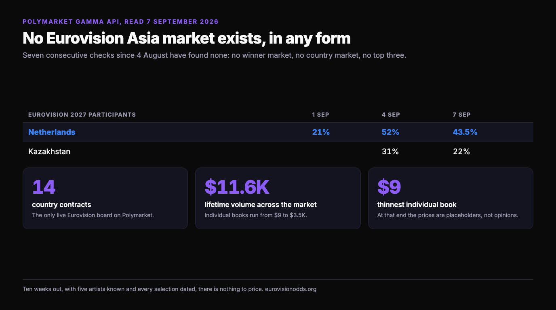Click the large "14" stat figure

44,187
